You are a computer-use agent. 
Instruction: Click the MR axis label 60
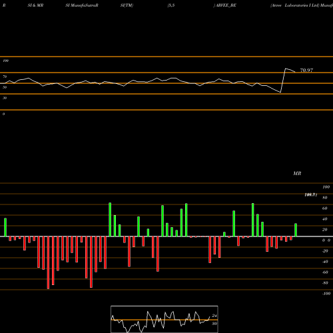click(324, 208)
